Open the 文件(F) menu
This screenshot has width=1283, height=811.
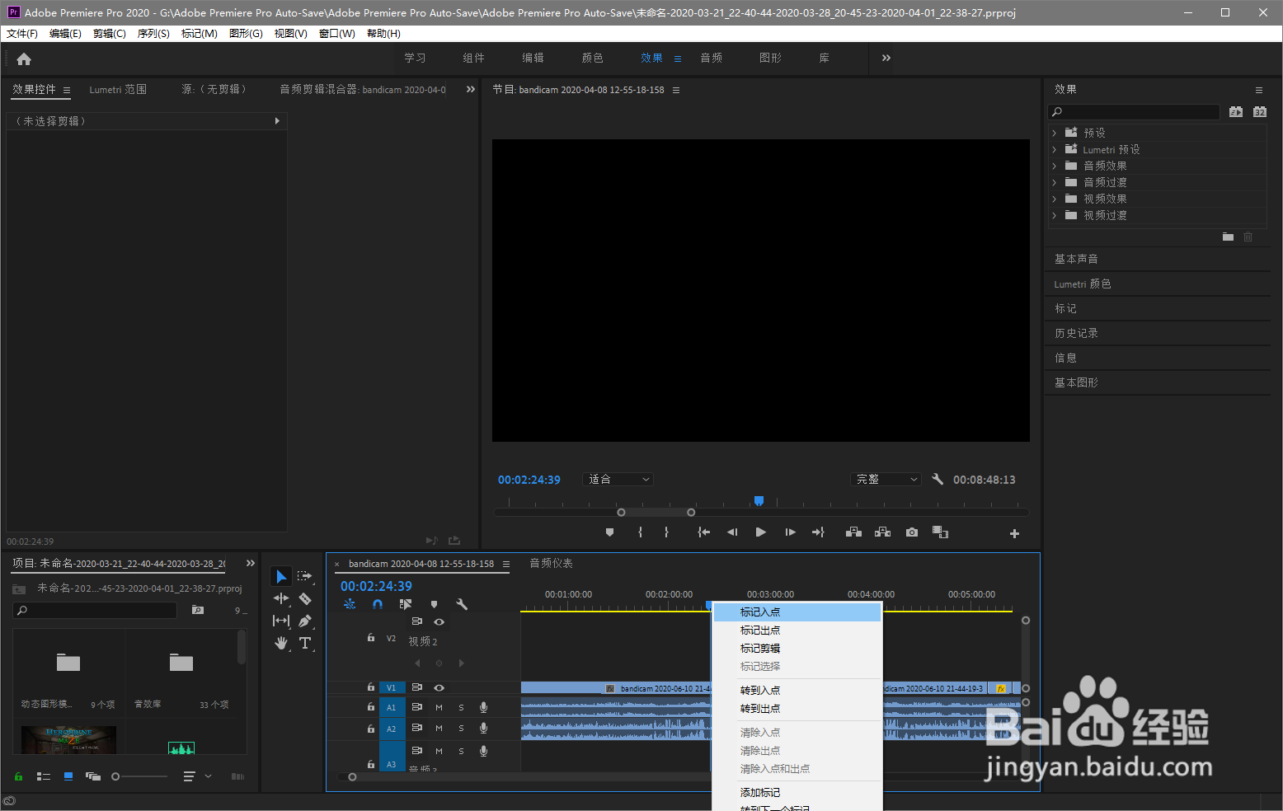[22, 34]
